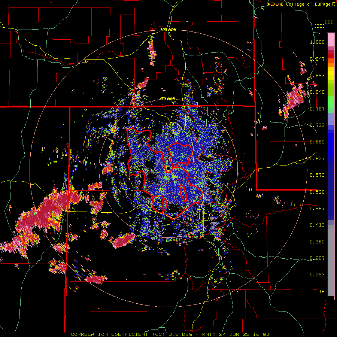Click the 0.307 scale label
The width and height of the screenshot is (337, 337).
tap(317, 258)
